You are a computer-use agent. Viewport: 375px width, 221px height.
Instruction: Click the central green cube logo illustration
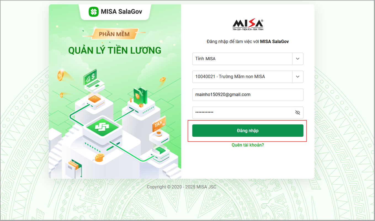[99, 127]
